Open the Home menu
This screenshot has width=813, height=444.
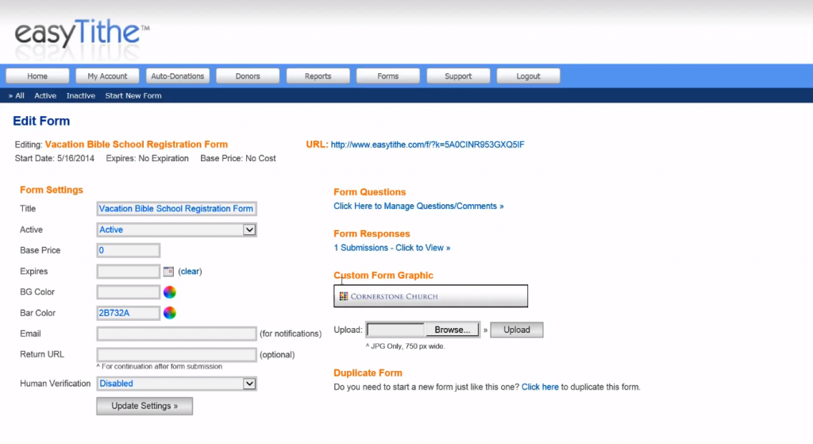click(x=37, y=76)
